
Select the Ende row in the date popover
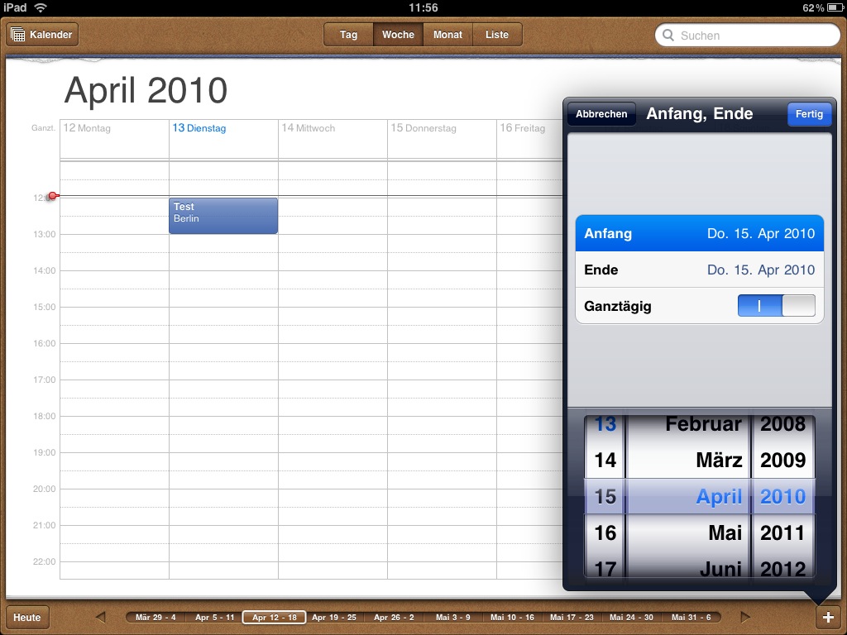coord(699,270)
